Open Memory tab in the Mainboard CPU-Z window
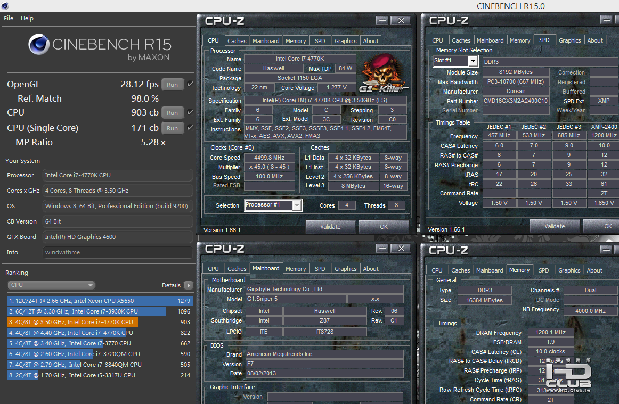619x404 pixels. pyautogui.click(x=295, y=269)
